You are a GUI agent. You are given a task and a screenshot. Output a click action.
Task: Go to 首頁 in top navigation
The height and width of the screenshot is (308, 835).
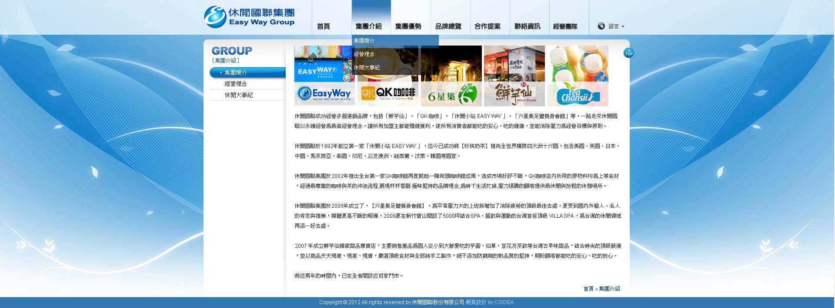pyautogui.click(x=324, y=26)
